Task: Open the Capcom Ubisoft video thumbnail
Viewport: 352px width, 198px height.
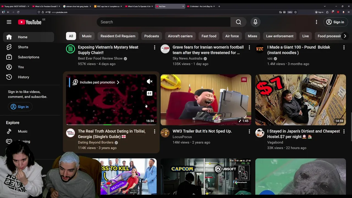Action: (x=206, y=177)
